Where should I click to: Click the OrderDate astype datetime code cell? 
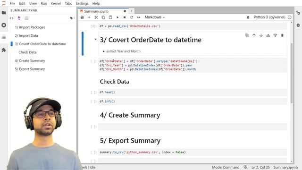[193, 65]
